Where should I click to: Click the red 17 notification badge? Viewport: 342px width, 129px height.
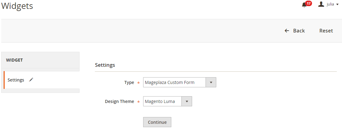[x=308, y=3]
